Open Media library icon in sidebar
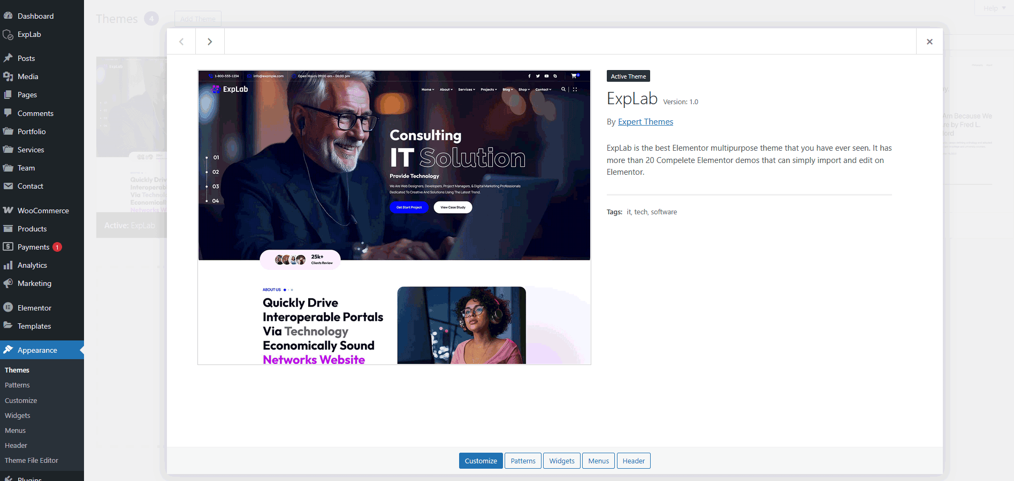Screen dimensions: 1014x481 click(8, 76)
